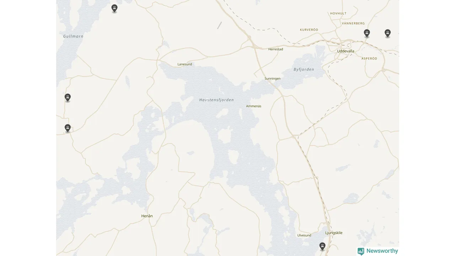
Task: Select the Havstensfjorden water label
Action: pos(216,100)
